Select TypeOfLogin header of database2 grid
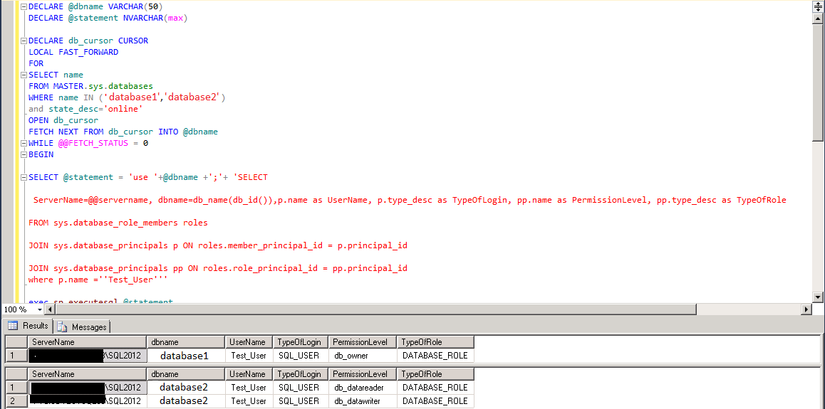Image resolution: width=825 pixels, height=409 pixels. [x=301, y=374]
